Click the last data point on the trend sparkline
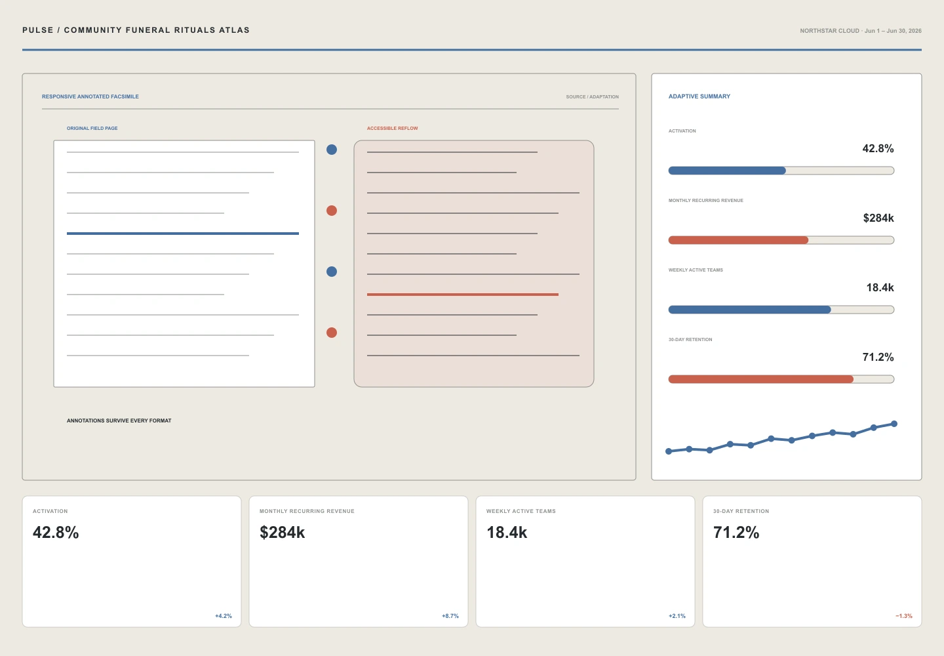Image resolution: width=944 pixels, height=656 pixels. (x=894, y=424)
